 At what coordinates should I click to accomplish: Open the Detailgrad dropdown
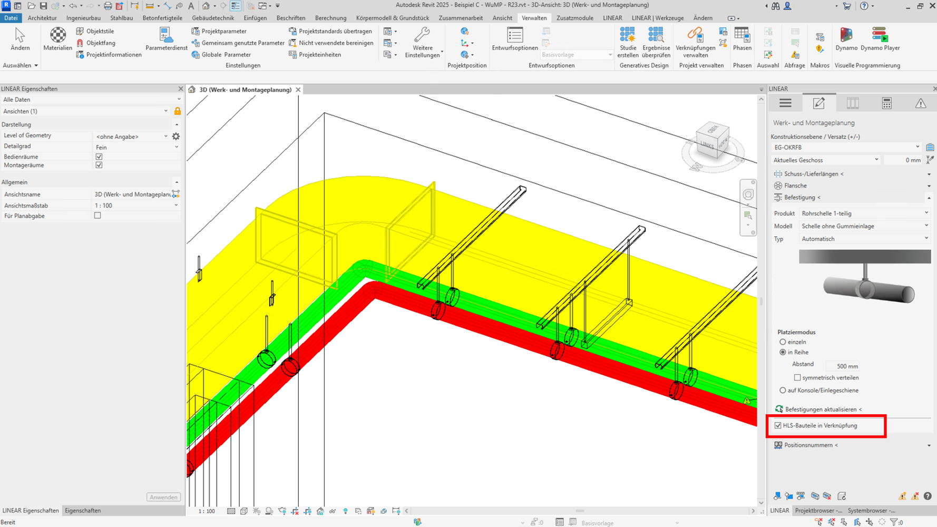click(136, 148)
